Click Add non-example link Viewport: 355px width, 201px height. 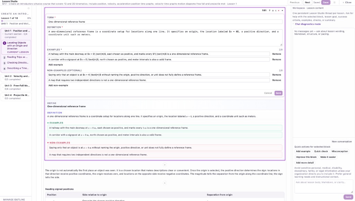click(58, 85)
